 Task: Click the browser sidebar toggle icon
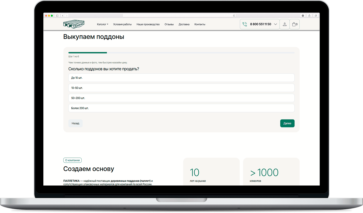[57, 16]
